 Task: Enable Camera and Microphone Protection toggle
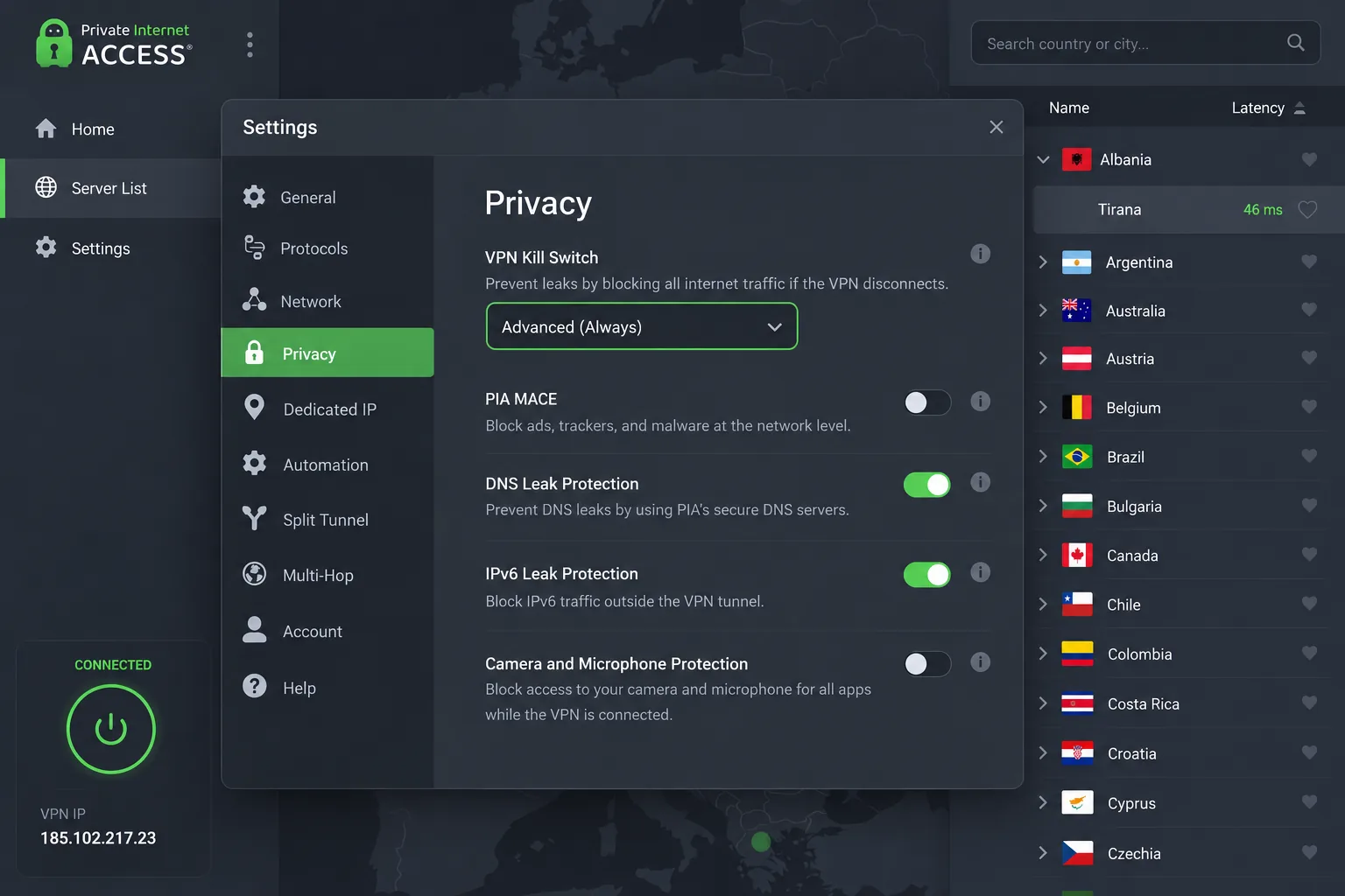(927, 664)
